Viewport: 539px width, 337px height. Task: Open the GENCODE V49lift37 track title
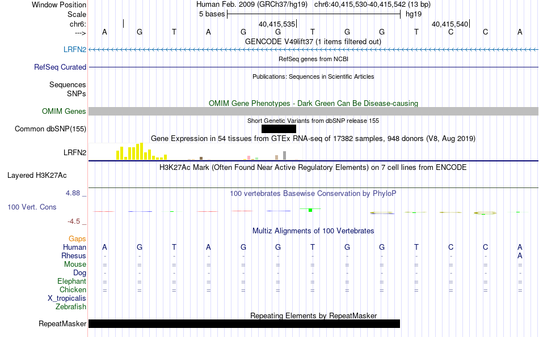pyautogui.click(x=313, y=41)
